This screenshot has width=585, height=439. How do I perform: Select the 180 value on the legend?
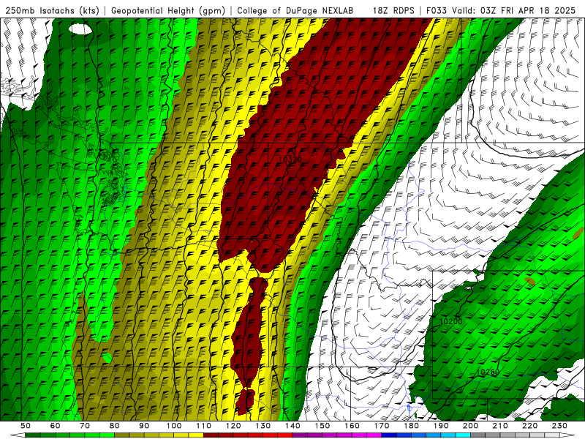tap(411, 426)
